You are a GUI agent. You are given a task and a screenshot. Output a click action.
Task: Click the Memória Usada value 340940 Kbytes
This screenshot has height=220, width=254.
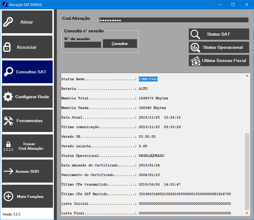(x=153, y=108)
